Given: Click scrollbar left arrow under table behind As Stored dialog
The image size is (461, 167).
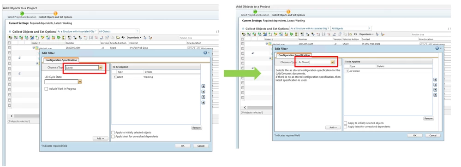Looking at the screenshot, I should click(x=245, y=108).
